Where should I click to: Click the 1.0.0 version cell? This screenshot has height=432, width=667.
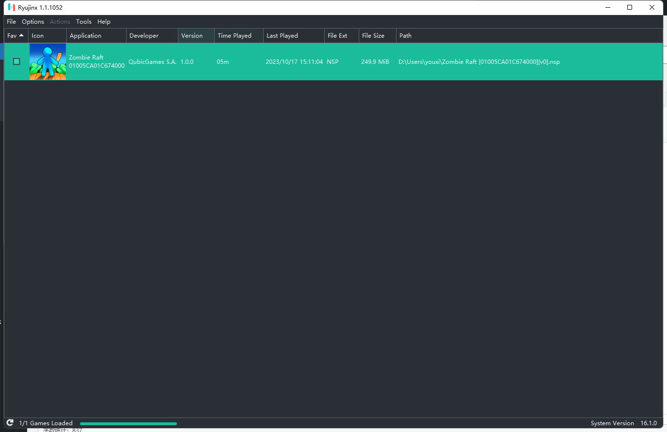[x=187, y=62]
